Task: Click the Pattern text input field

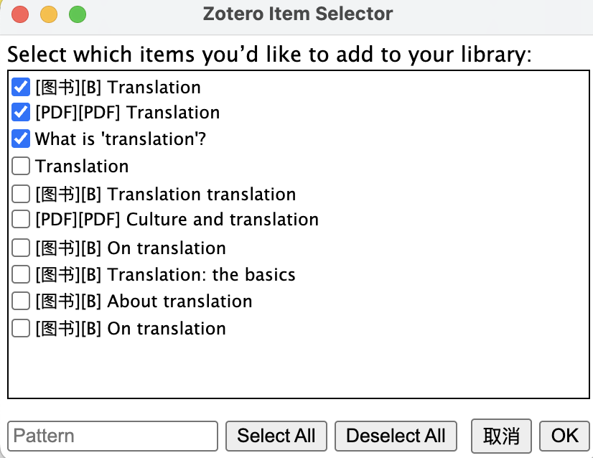Action: tap(113, 436)
